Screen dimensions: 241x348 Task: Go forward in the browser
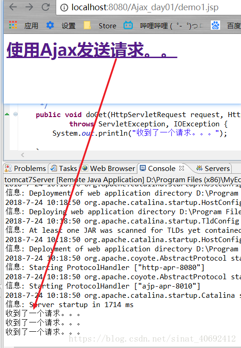29,7
